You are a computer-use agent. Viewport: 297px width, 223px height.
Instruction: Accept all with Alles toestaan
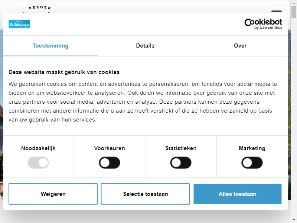click(238, 194)
